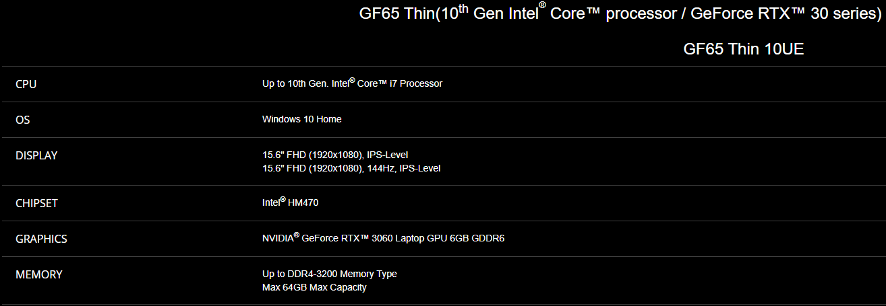The width and height of the screenshot is (886, 306).
Task: Click the 15.6" FHD IPS-Level line without 144Hz
Action: (335, 155)
